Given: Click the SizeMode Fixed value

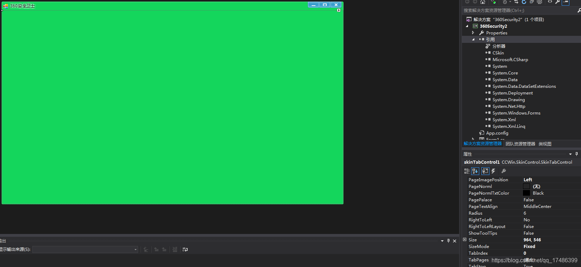Looking at the screenshot, I should [529, 247].
